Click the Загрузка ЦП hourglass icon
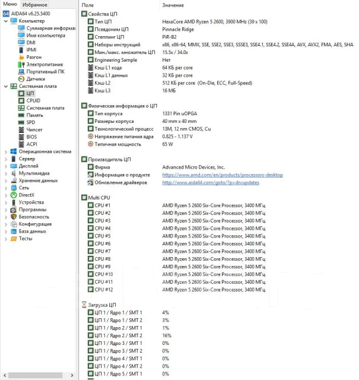Image resolution: width=359 pixels, height=380 pixels. pyautogui.click(x=84, y=305)
